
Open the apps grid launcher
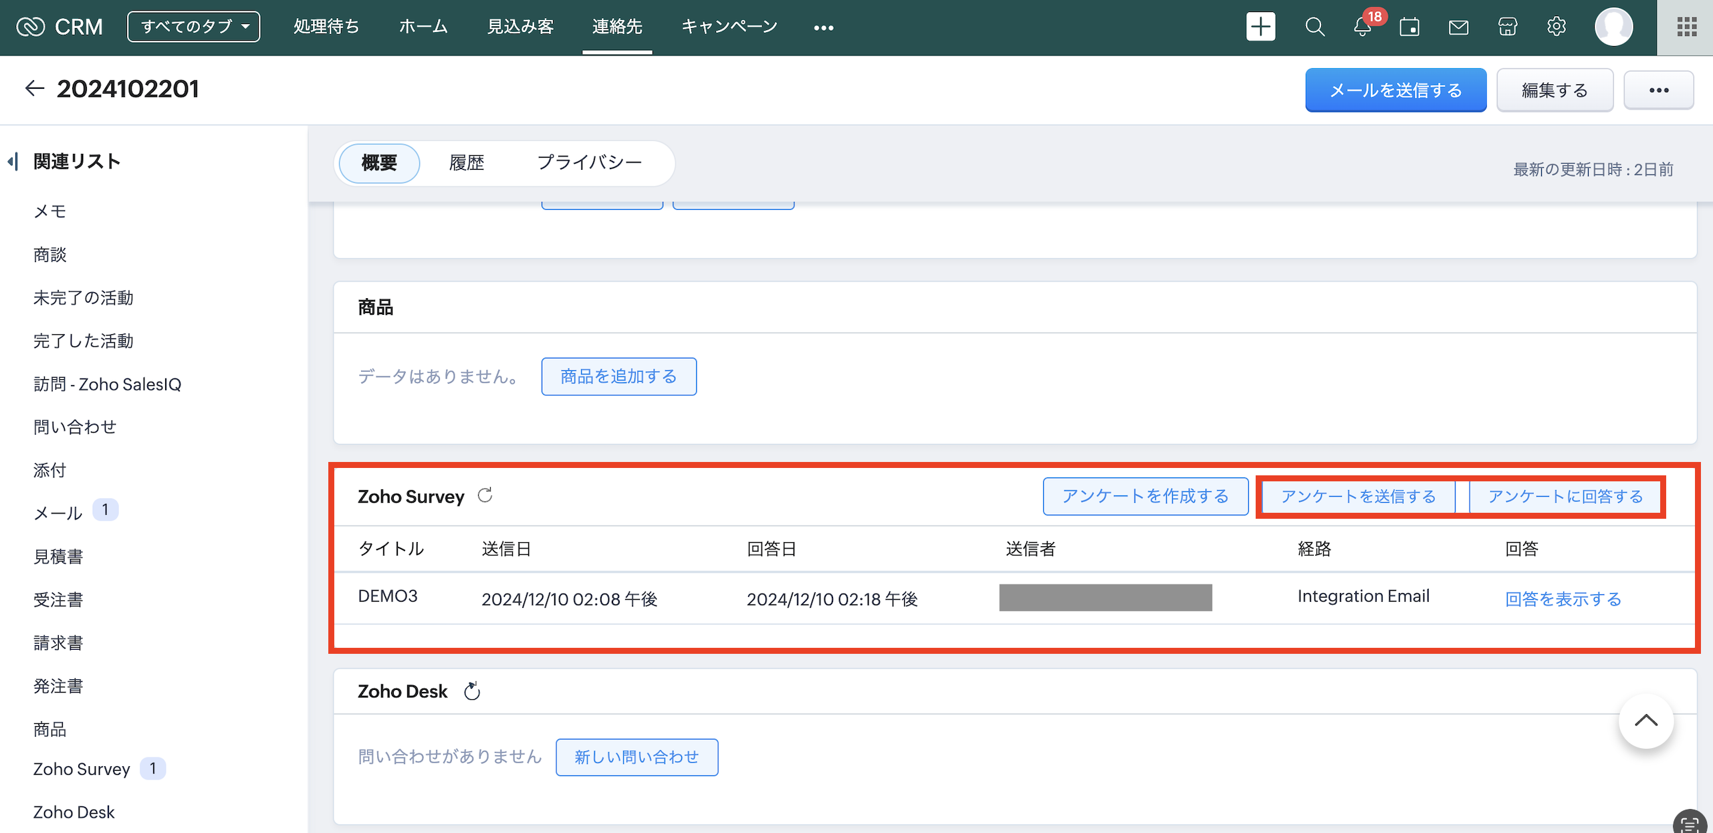1686,27
